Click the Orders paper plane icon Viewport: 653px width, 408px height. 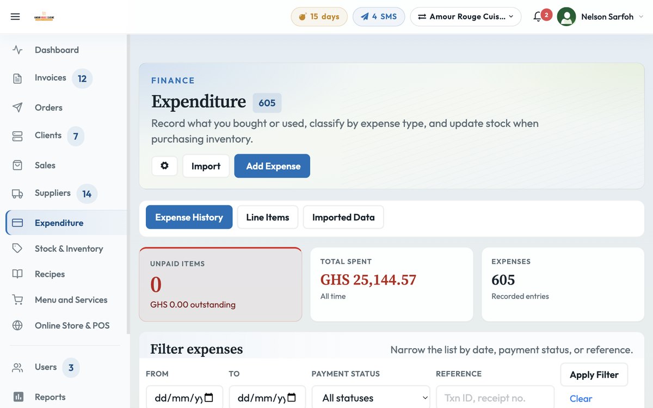(x=17, y=108)
